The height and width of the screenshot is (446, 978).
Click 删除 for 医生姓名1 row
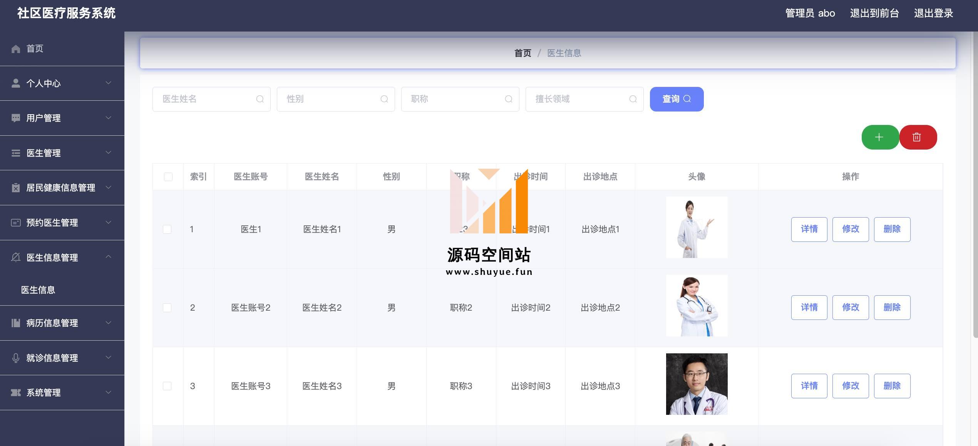tap(892, 230)
